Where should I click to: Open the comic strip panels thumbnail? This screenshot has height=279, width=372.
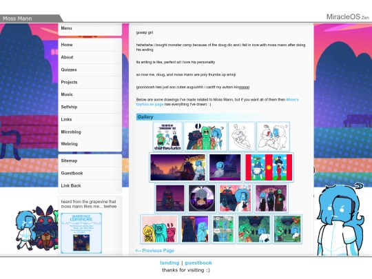223,229
